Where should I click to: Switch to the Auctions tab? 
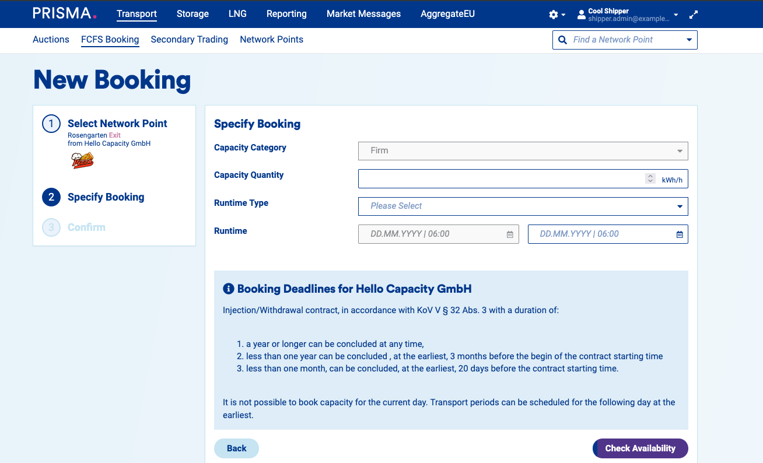click(x=51, y=40)
